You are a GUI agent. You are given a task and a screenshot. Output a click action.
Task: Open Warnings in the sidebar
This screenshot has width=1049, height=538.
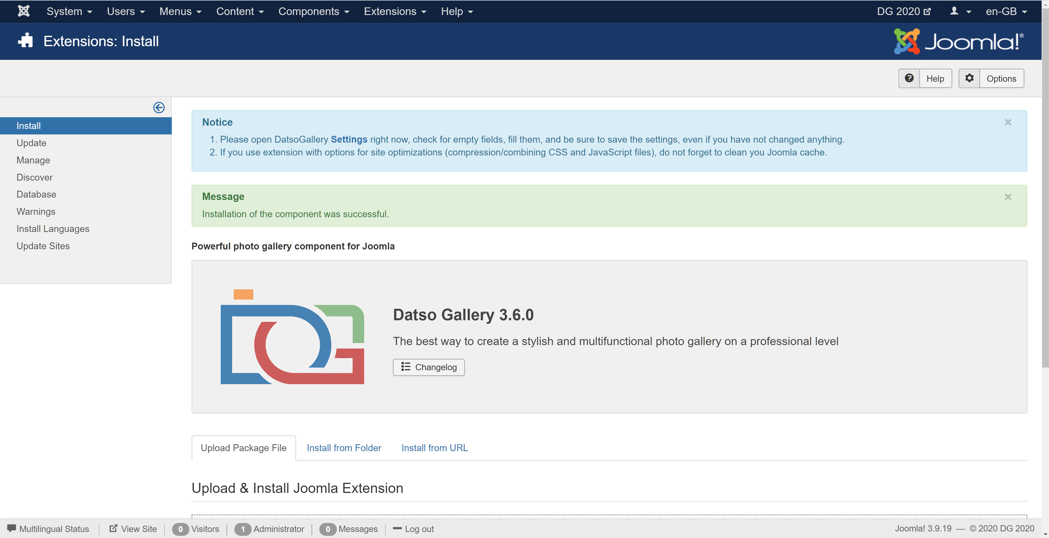click(36, 211)
